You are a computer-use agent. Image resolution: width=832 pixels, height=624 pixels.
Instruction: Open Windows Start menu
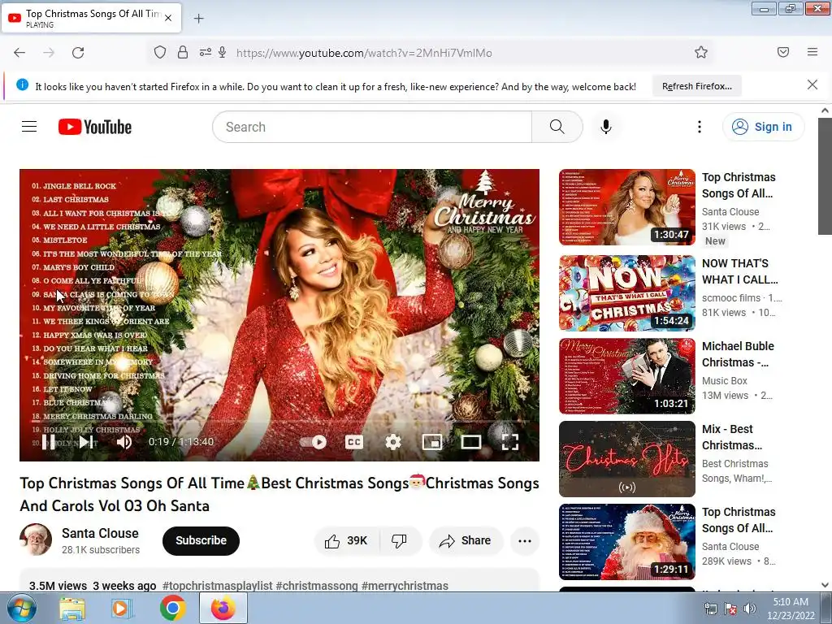click(x=21, y=608)
